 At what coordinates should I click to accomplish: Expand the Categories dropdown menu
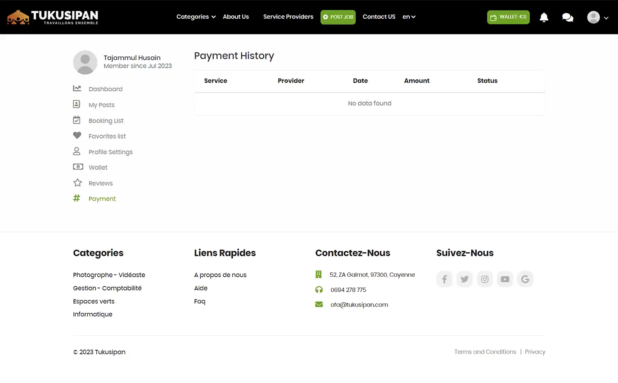(195, 17)
